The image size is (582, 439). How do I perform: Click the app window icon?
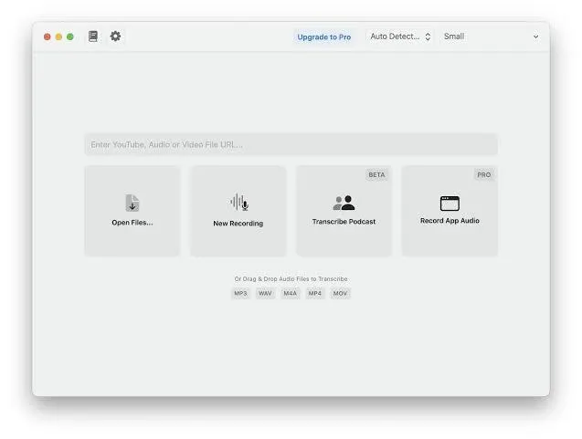tap(450, 204)
